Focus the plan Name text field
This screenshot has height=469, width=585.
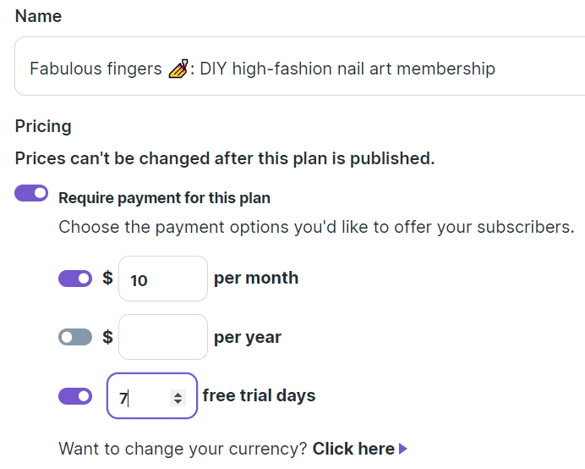point(338,69)
